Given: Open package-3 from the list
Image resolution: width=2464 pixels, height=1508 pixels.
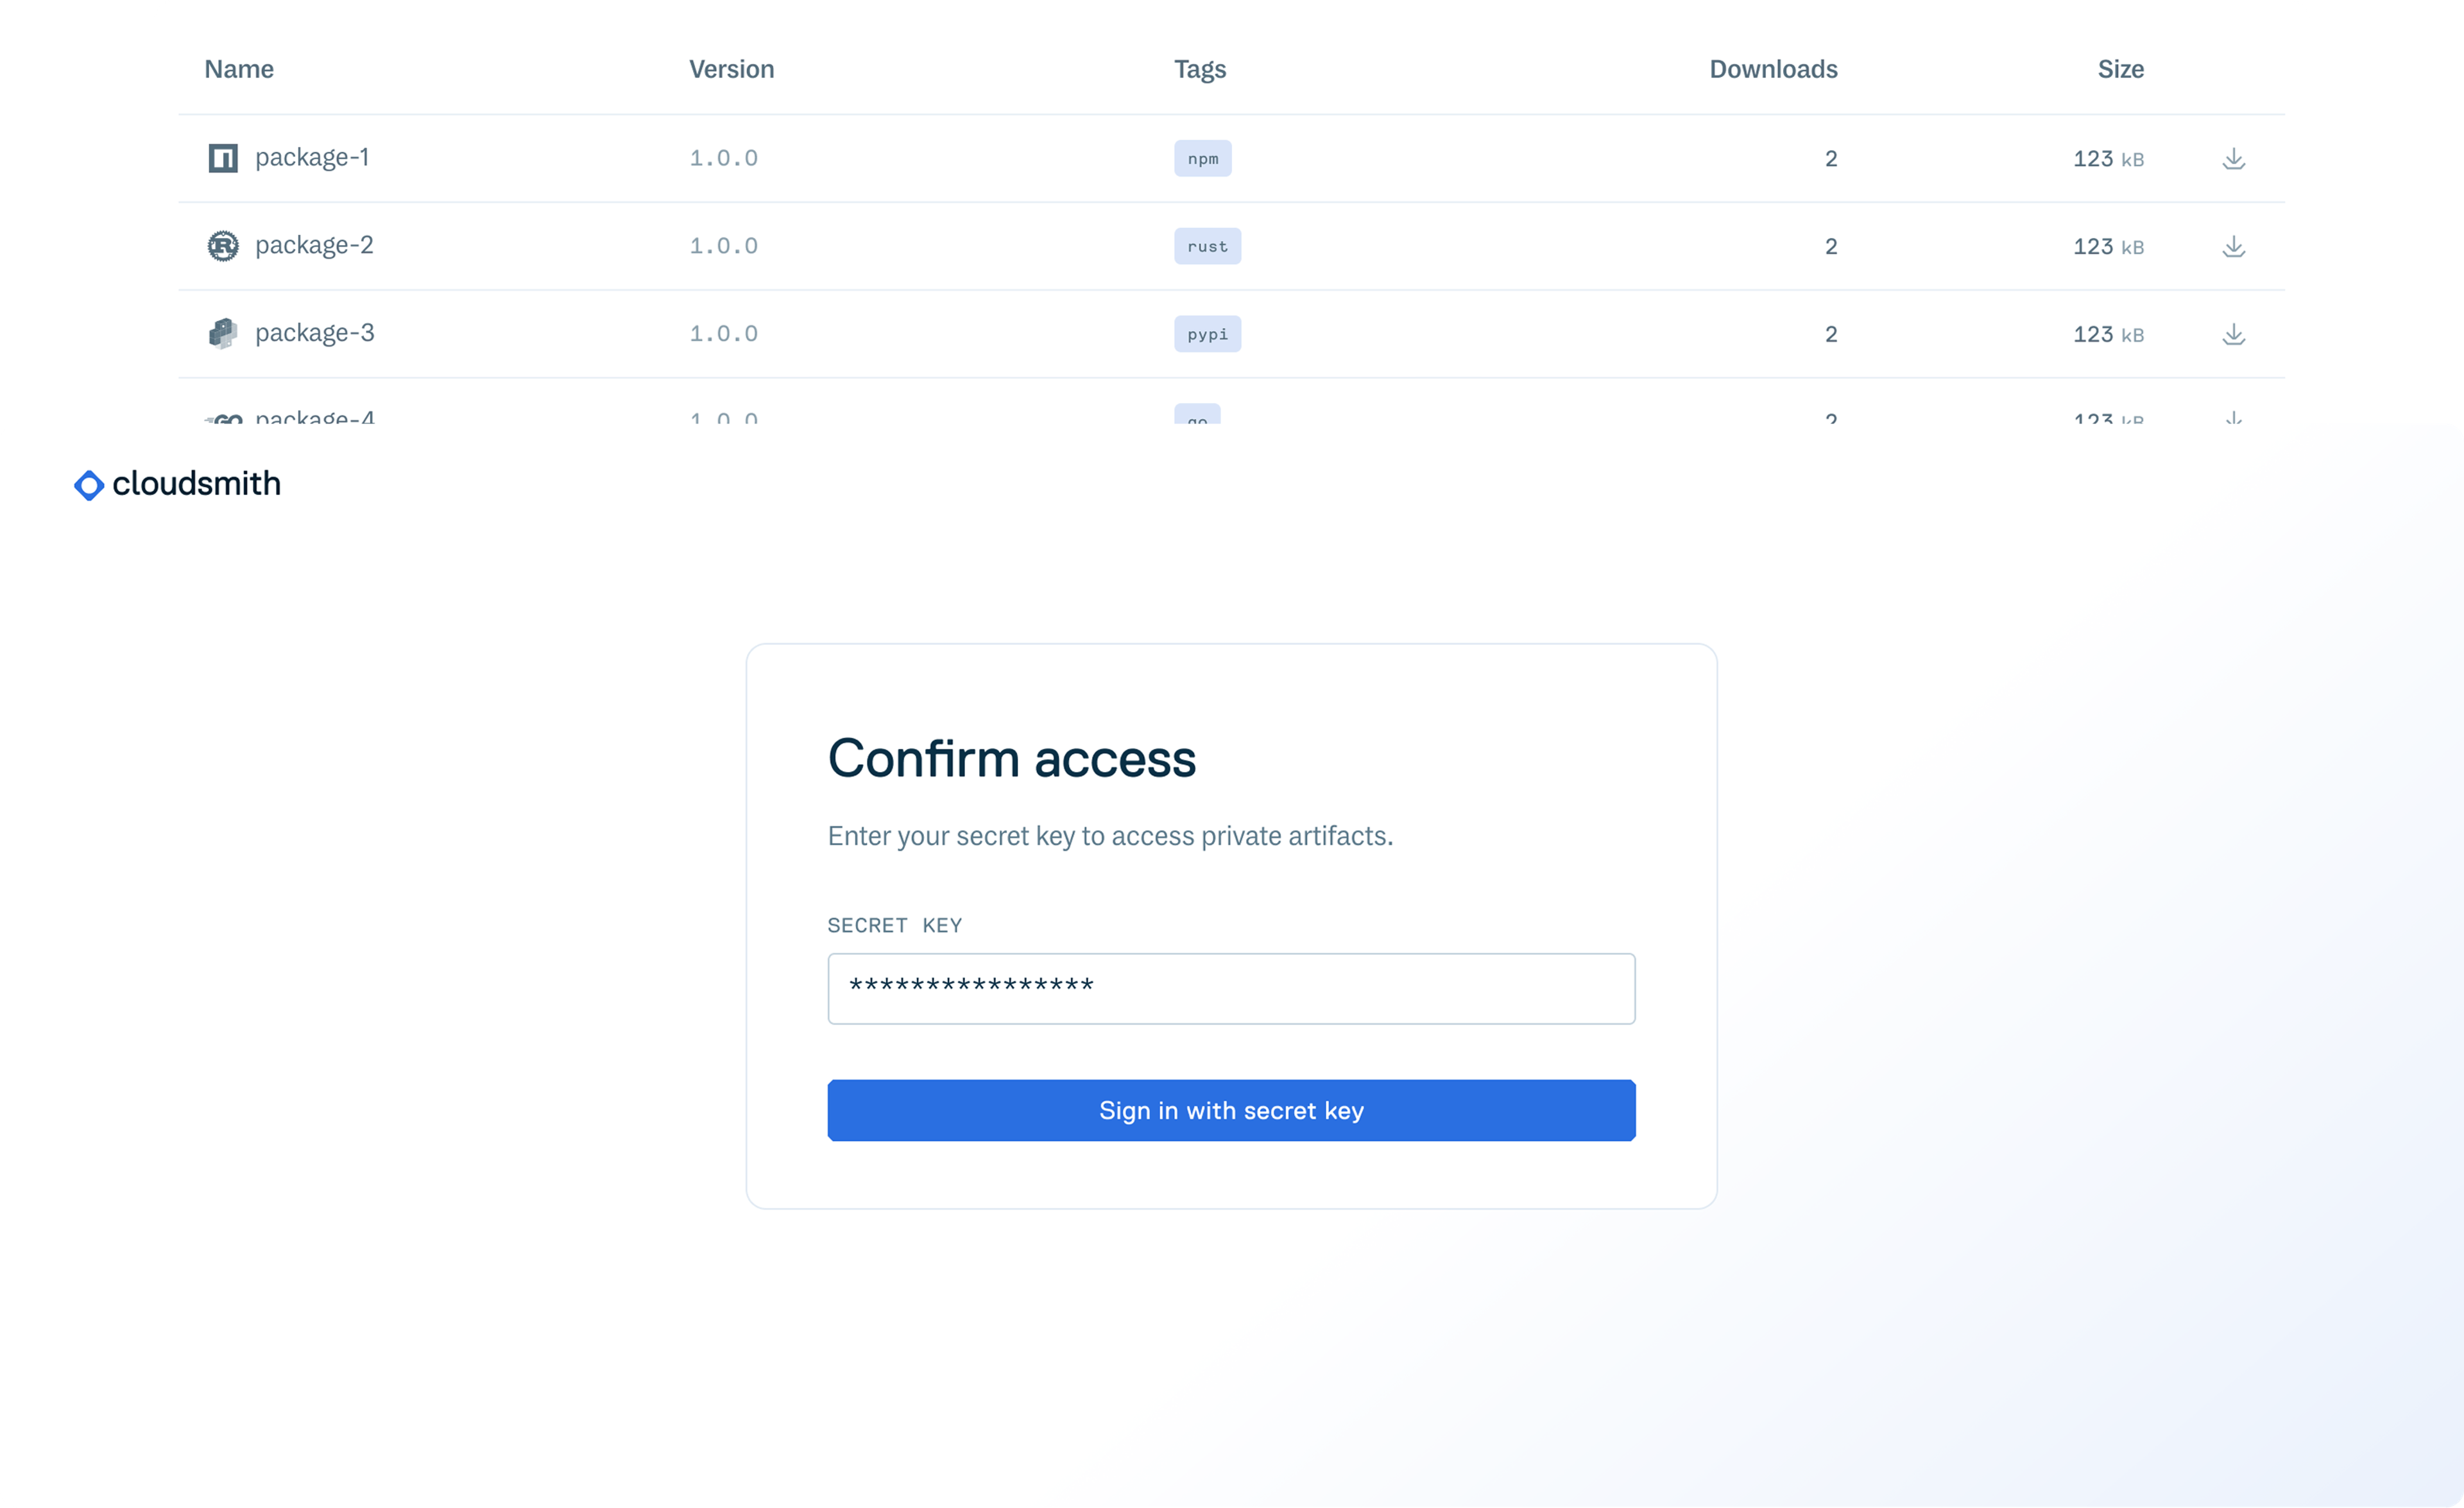Looking at the screenshot, I should 314,333.
